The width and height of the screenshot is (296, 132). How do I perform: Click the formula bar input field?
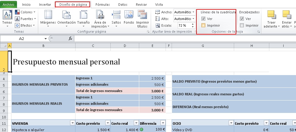182,39
